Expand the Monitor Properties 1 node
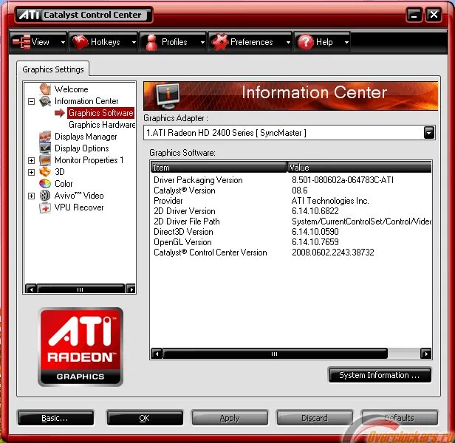The image size is (455, 443). 31,160
